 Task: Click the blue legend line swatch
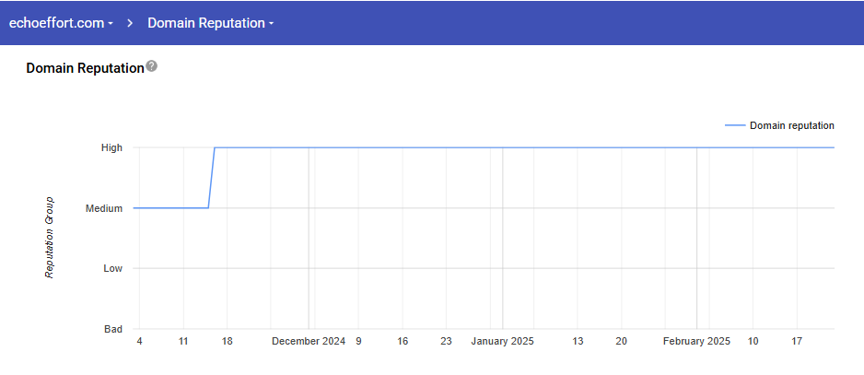pos(734,125)
